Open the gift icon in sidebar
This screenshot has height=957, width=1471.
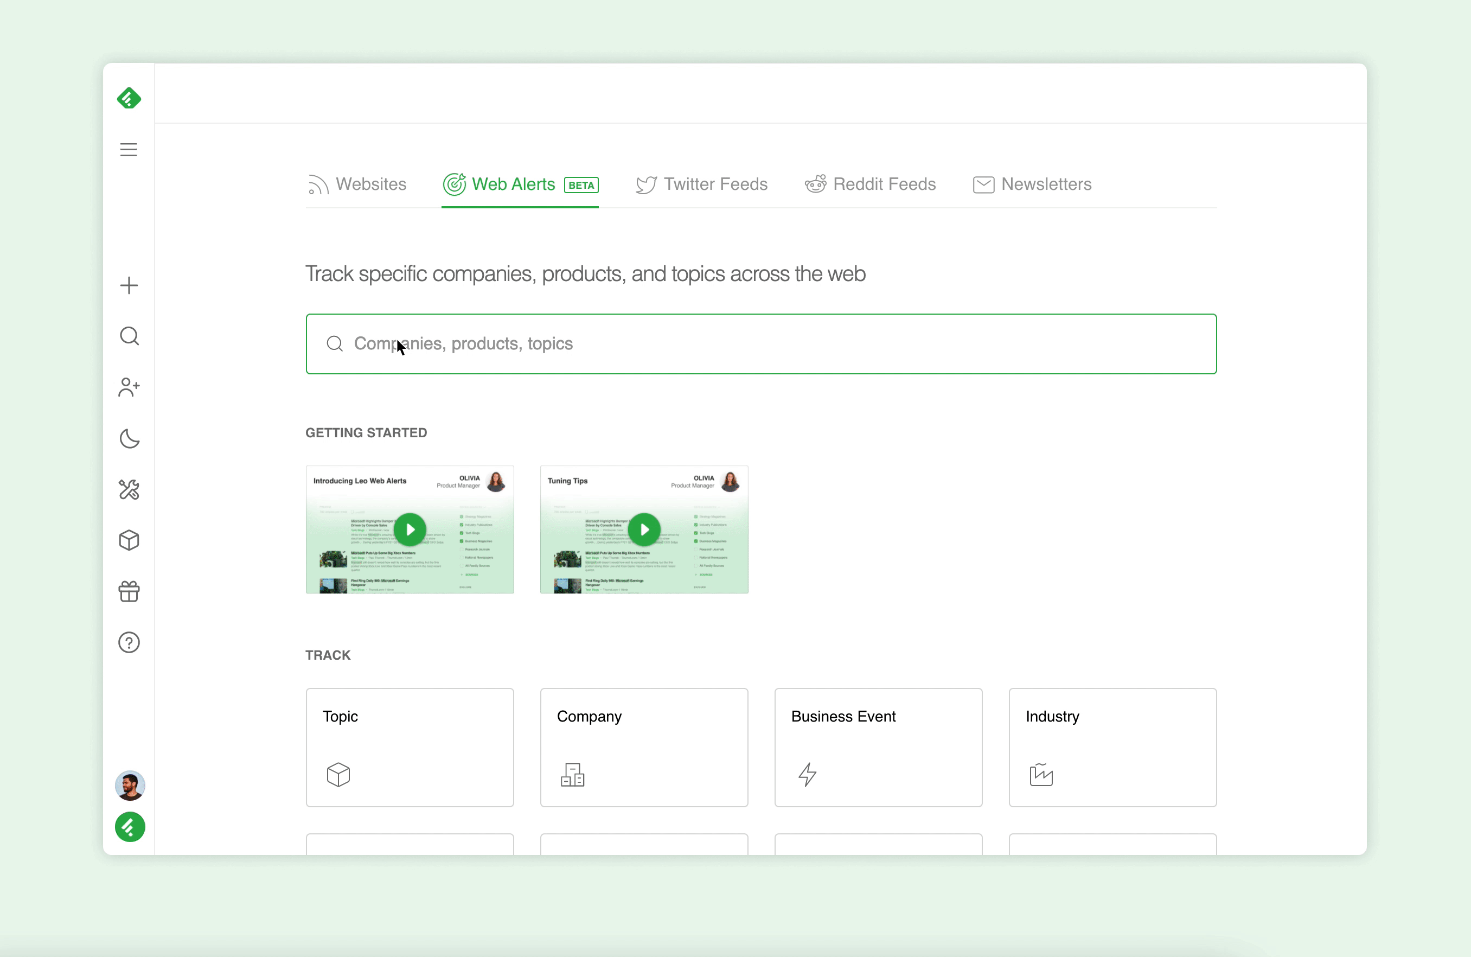129,592
